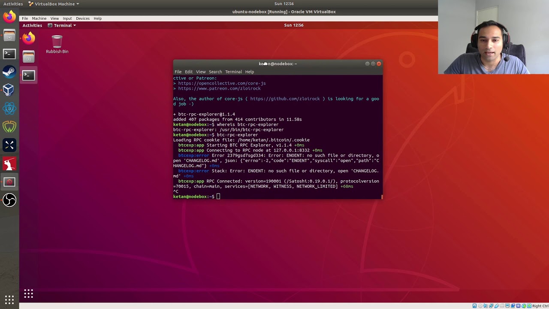Click VirtualBox keyboard capture arrow icon

coord(529,306)
